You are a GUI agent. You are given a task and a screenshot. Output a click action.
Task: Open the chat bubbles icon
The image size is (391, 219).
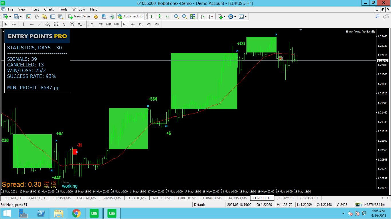(386, 17)
